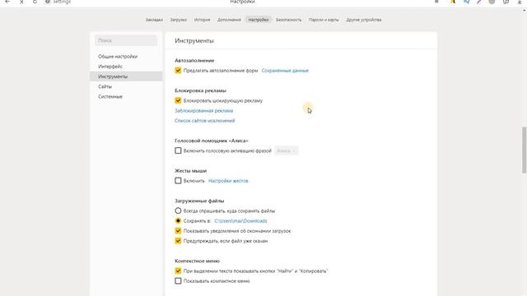Open the Настройки жестов link
This screenshot has width=527, height=296.
click(228, 181)
